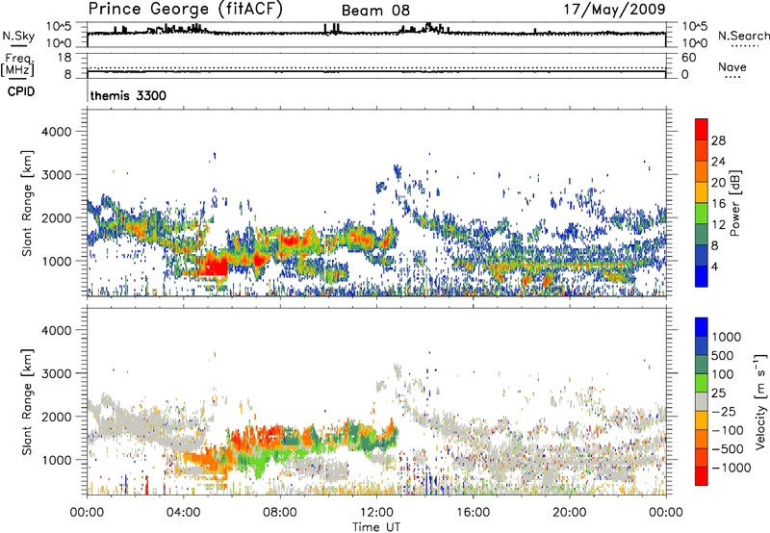Click the '4' tick on power colorbar
This screenshot has height=533, width=770.
714,267
